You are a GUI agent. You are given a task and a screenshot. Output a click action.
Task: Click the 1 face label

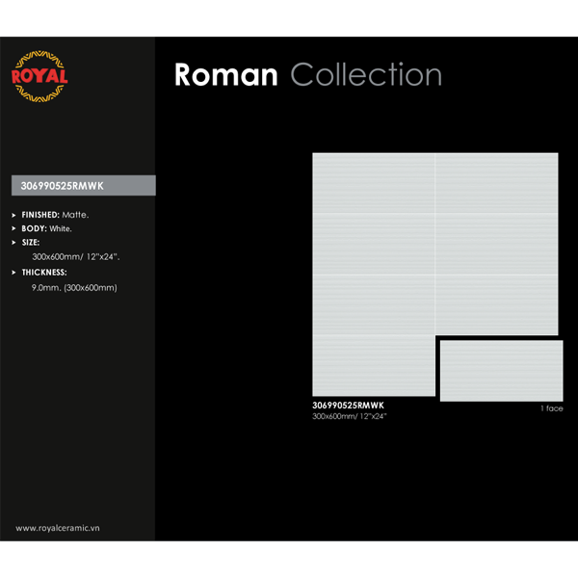tap(551, 408)
